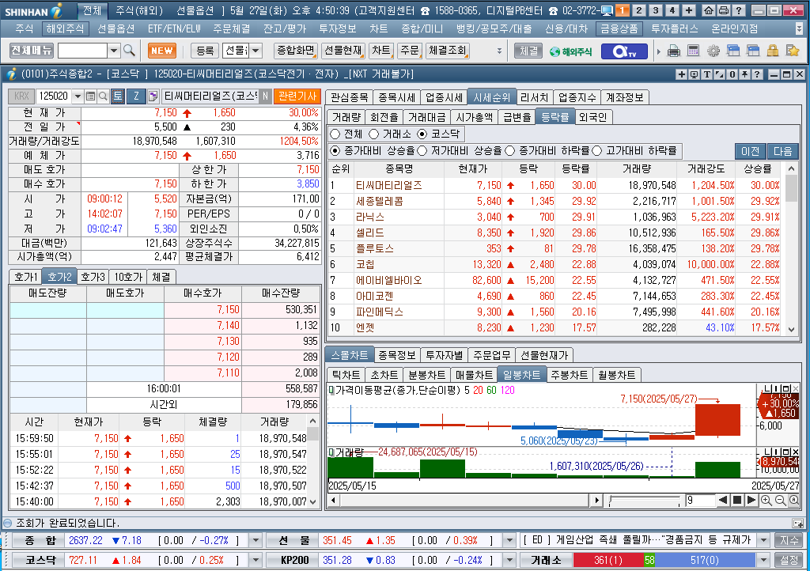Click the 이전 page button
The image size is (810, 571).
click(x=751, y=151)
